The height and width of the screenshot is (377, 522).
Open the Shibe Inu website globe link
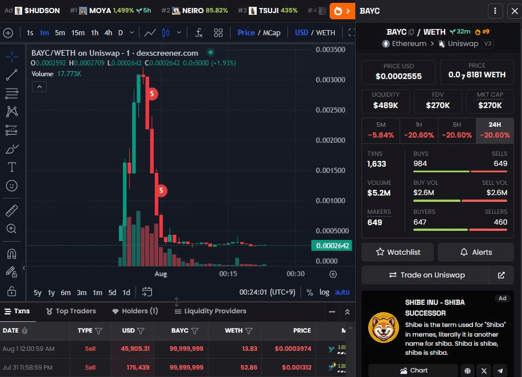(x=467, y=371)
